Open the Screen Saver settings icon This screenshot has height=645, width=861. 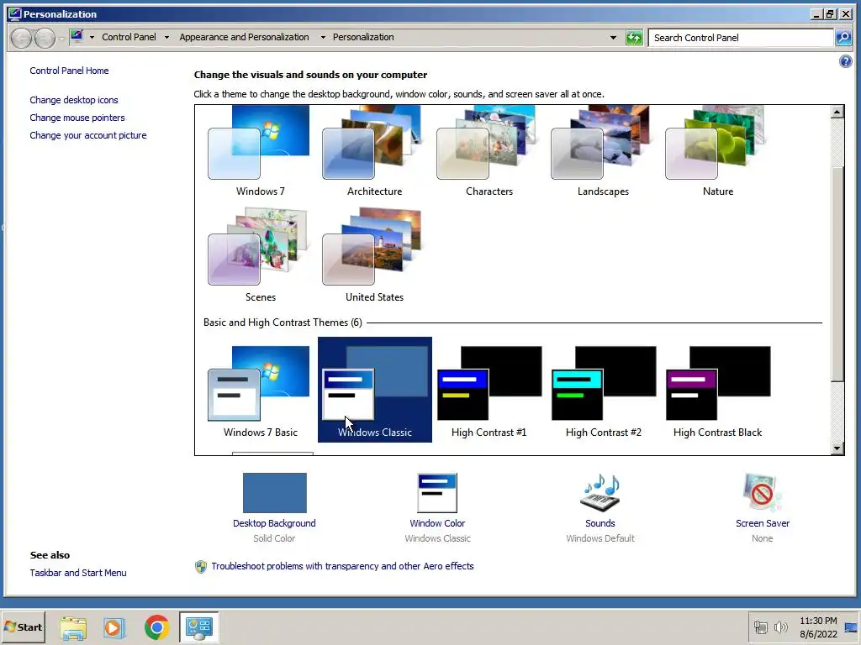[762, 492]
